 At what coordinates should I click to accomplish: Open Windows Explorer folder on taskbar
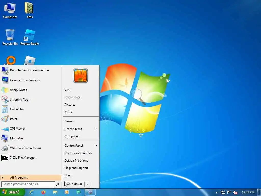coord(55,192)
